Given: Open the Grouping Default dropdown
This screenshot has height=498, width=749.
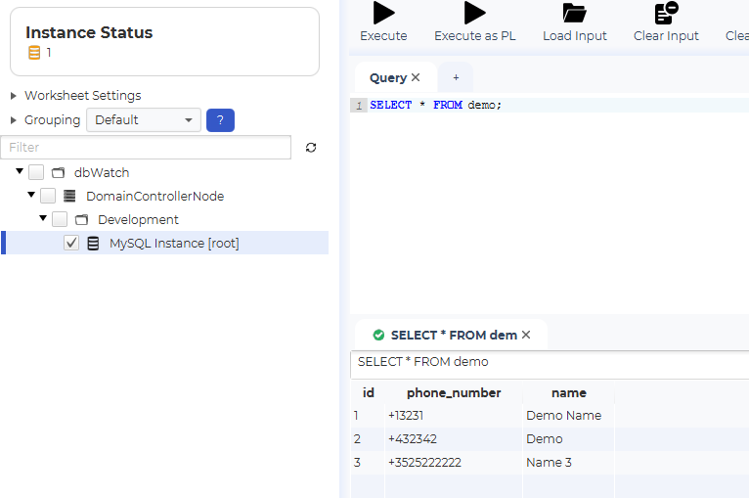Looking at the screenshot, I should coord(144,120).
